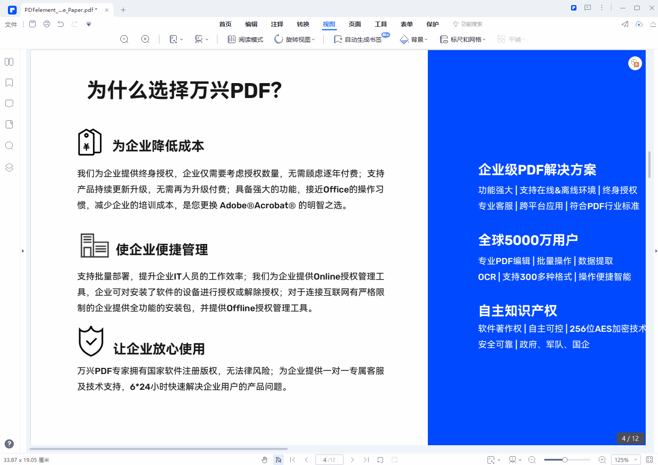Open the attachments panel in sidebar
658x465 pixels.
tap(9, 124)
